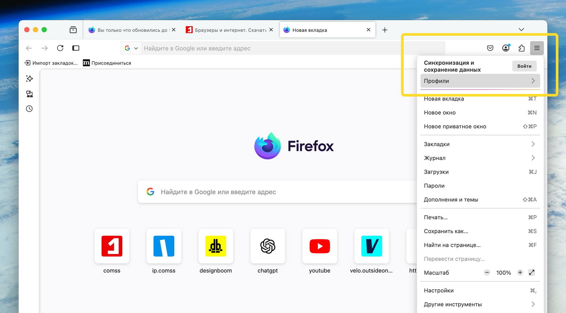Open the designboom shortcut tile
This screenshot has height=313, width=566.
tap(216, 246)
